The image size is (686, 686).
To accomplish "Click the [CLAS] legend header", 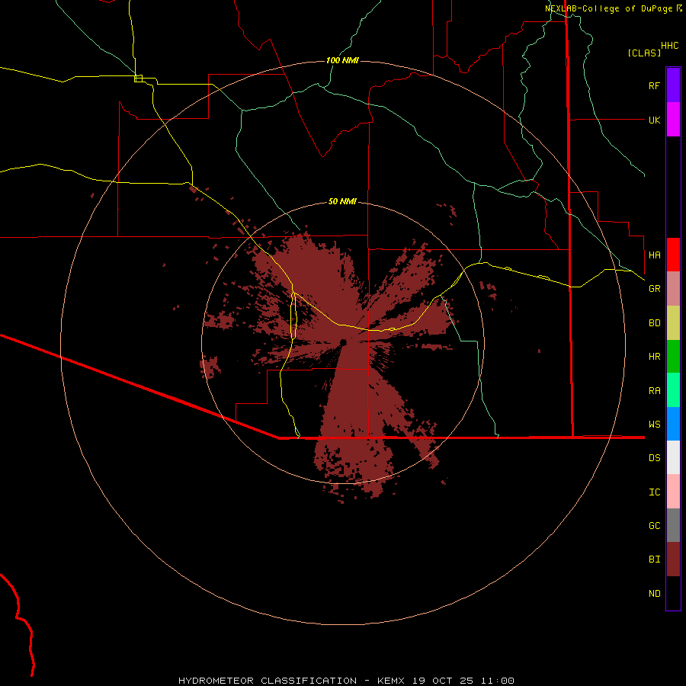I will [x=644, y=53].
